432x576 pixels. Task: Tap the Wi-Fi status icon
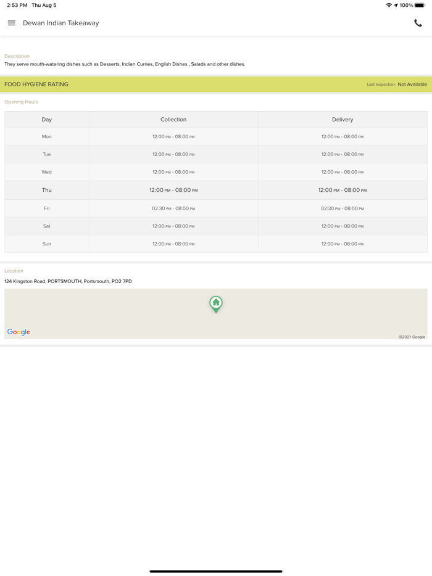pyautogui.click(x=389, y=5)
